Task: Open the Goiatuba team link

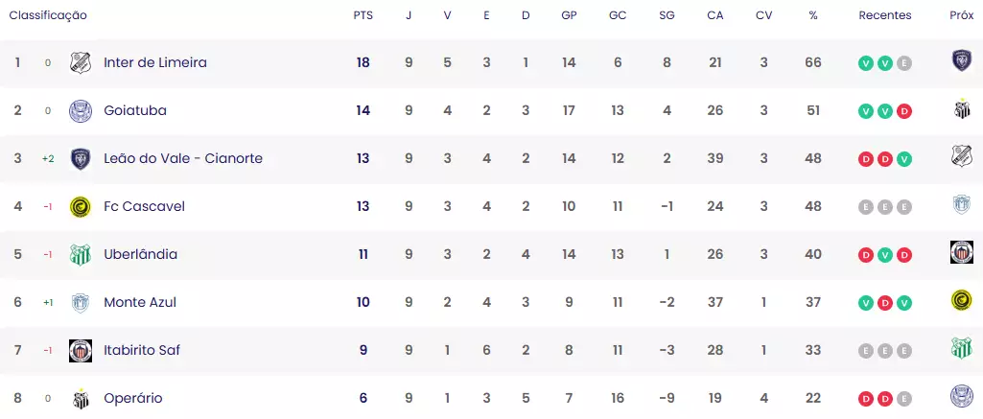Action: 135,111
